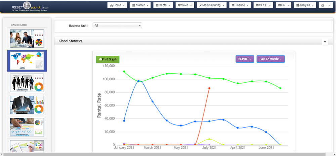The height and width of the screenshot is (156, 336).
Task: Select Rental, Sales & Service Analysis thumbnail
Action: pos(27,38)
